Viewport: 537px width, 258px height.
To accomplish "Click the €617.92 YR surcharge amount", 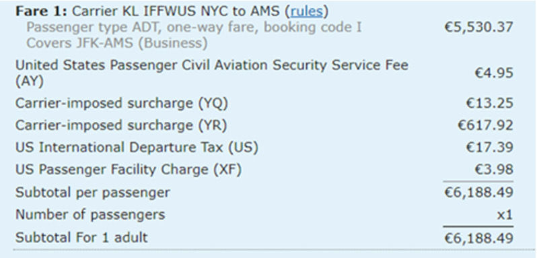I will coord(485,125).
